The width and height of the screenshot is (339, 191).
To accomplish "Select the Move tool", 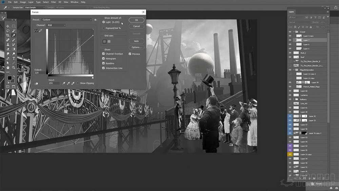I will (8, 26).
